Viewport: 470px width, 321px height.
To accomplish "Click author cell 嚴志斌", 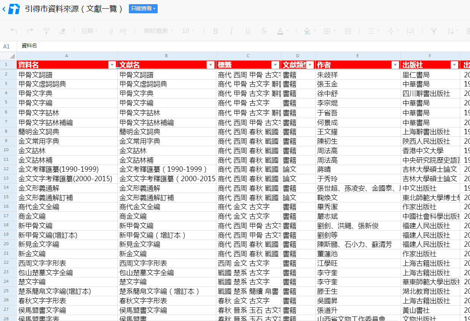I will click(x=358, y=216).
